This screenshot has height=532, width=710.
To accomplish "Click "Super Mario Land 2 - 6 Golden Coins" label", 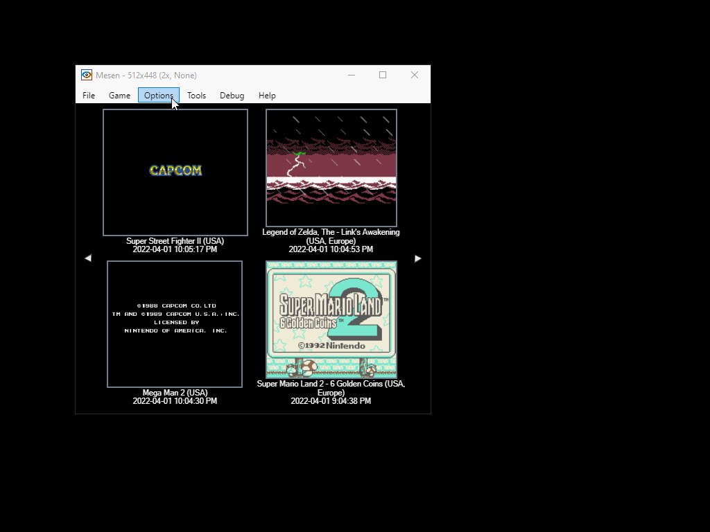I will click(331, 388).
